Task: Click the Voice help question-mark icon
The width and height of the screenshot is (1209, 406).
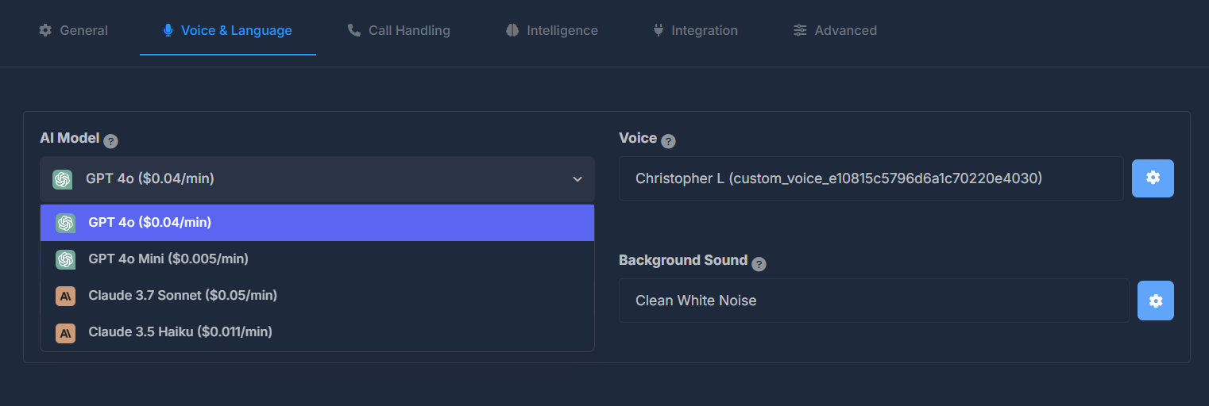Action: [x=669, y=141]
